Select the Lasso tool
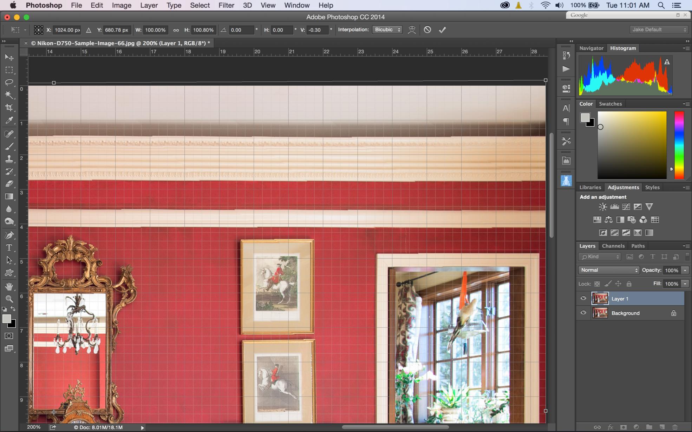The image size is (692, 432). point(9,82)
